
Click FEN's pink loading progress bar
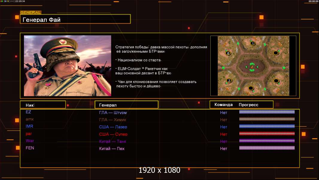(x=267, y=148)
